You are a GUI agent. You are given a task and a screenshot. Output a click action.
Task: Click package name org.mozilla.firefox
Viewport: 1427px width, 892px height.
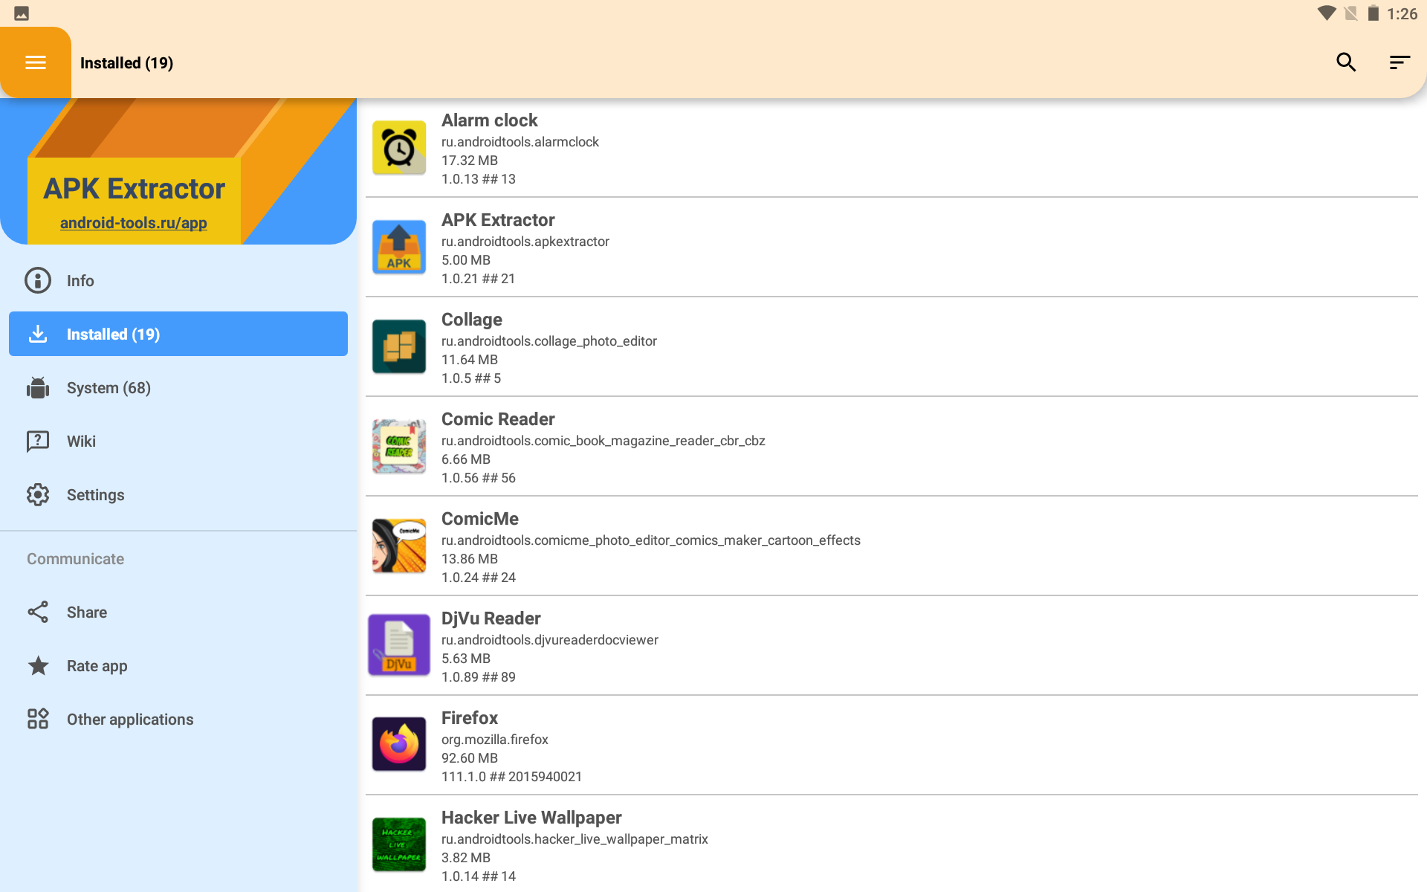495,740
